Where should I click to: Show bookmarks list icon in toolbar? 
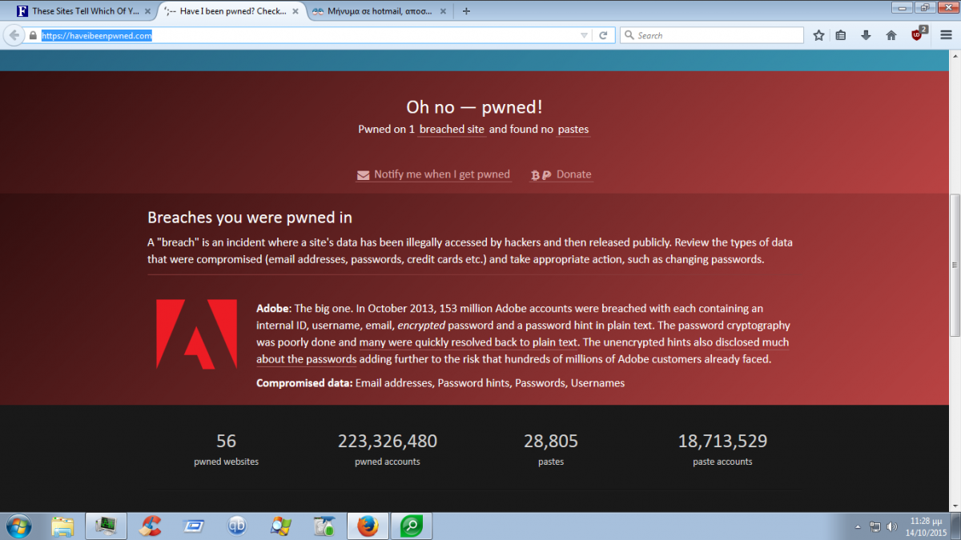point(841,35)
